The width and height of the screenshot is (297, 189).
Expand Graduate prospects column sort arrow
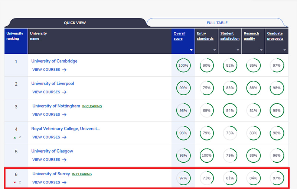tap(284, 50)
